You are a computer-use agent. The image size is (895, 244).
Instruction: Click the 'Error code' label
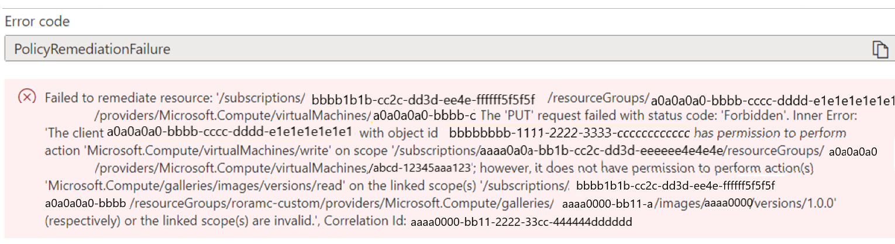37,22
